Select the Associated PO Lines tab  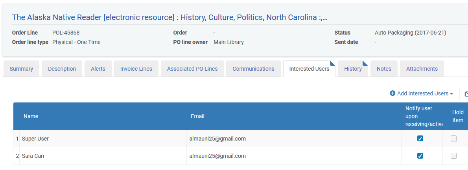(192, 69)
